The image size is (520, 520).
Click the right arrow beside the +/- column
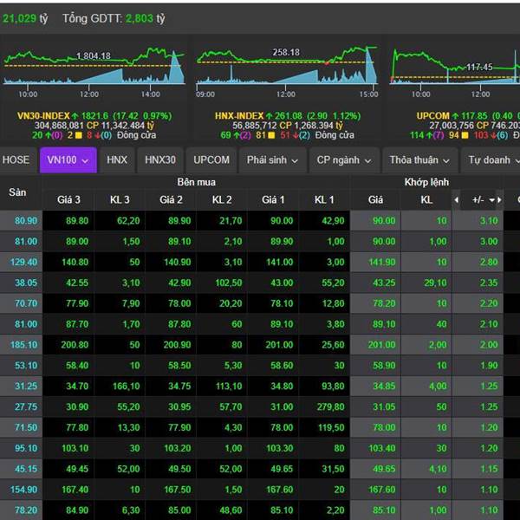point(500,200)
